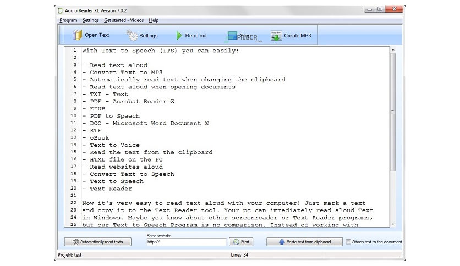Click the Create MP3 toolbar label
The height and width of the screenshot is (266, 460).
(298, 35)
